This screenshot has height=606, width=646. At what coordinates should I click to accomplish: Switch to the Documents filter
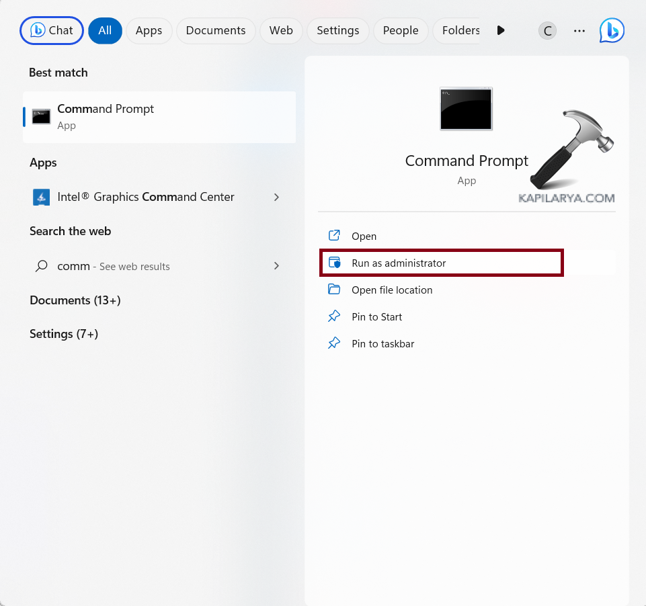point(216,30)
